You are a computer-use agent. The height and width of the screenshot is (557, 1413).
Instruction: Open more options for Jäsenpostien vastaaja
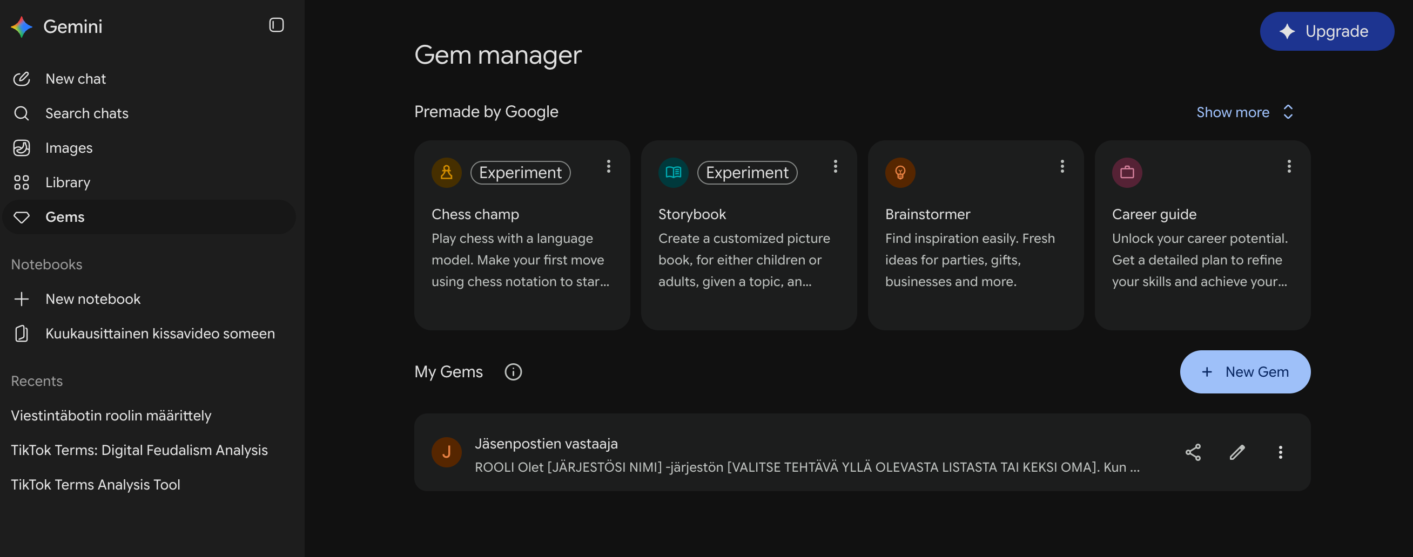click(x=1280, y=452)
